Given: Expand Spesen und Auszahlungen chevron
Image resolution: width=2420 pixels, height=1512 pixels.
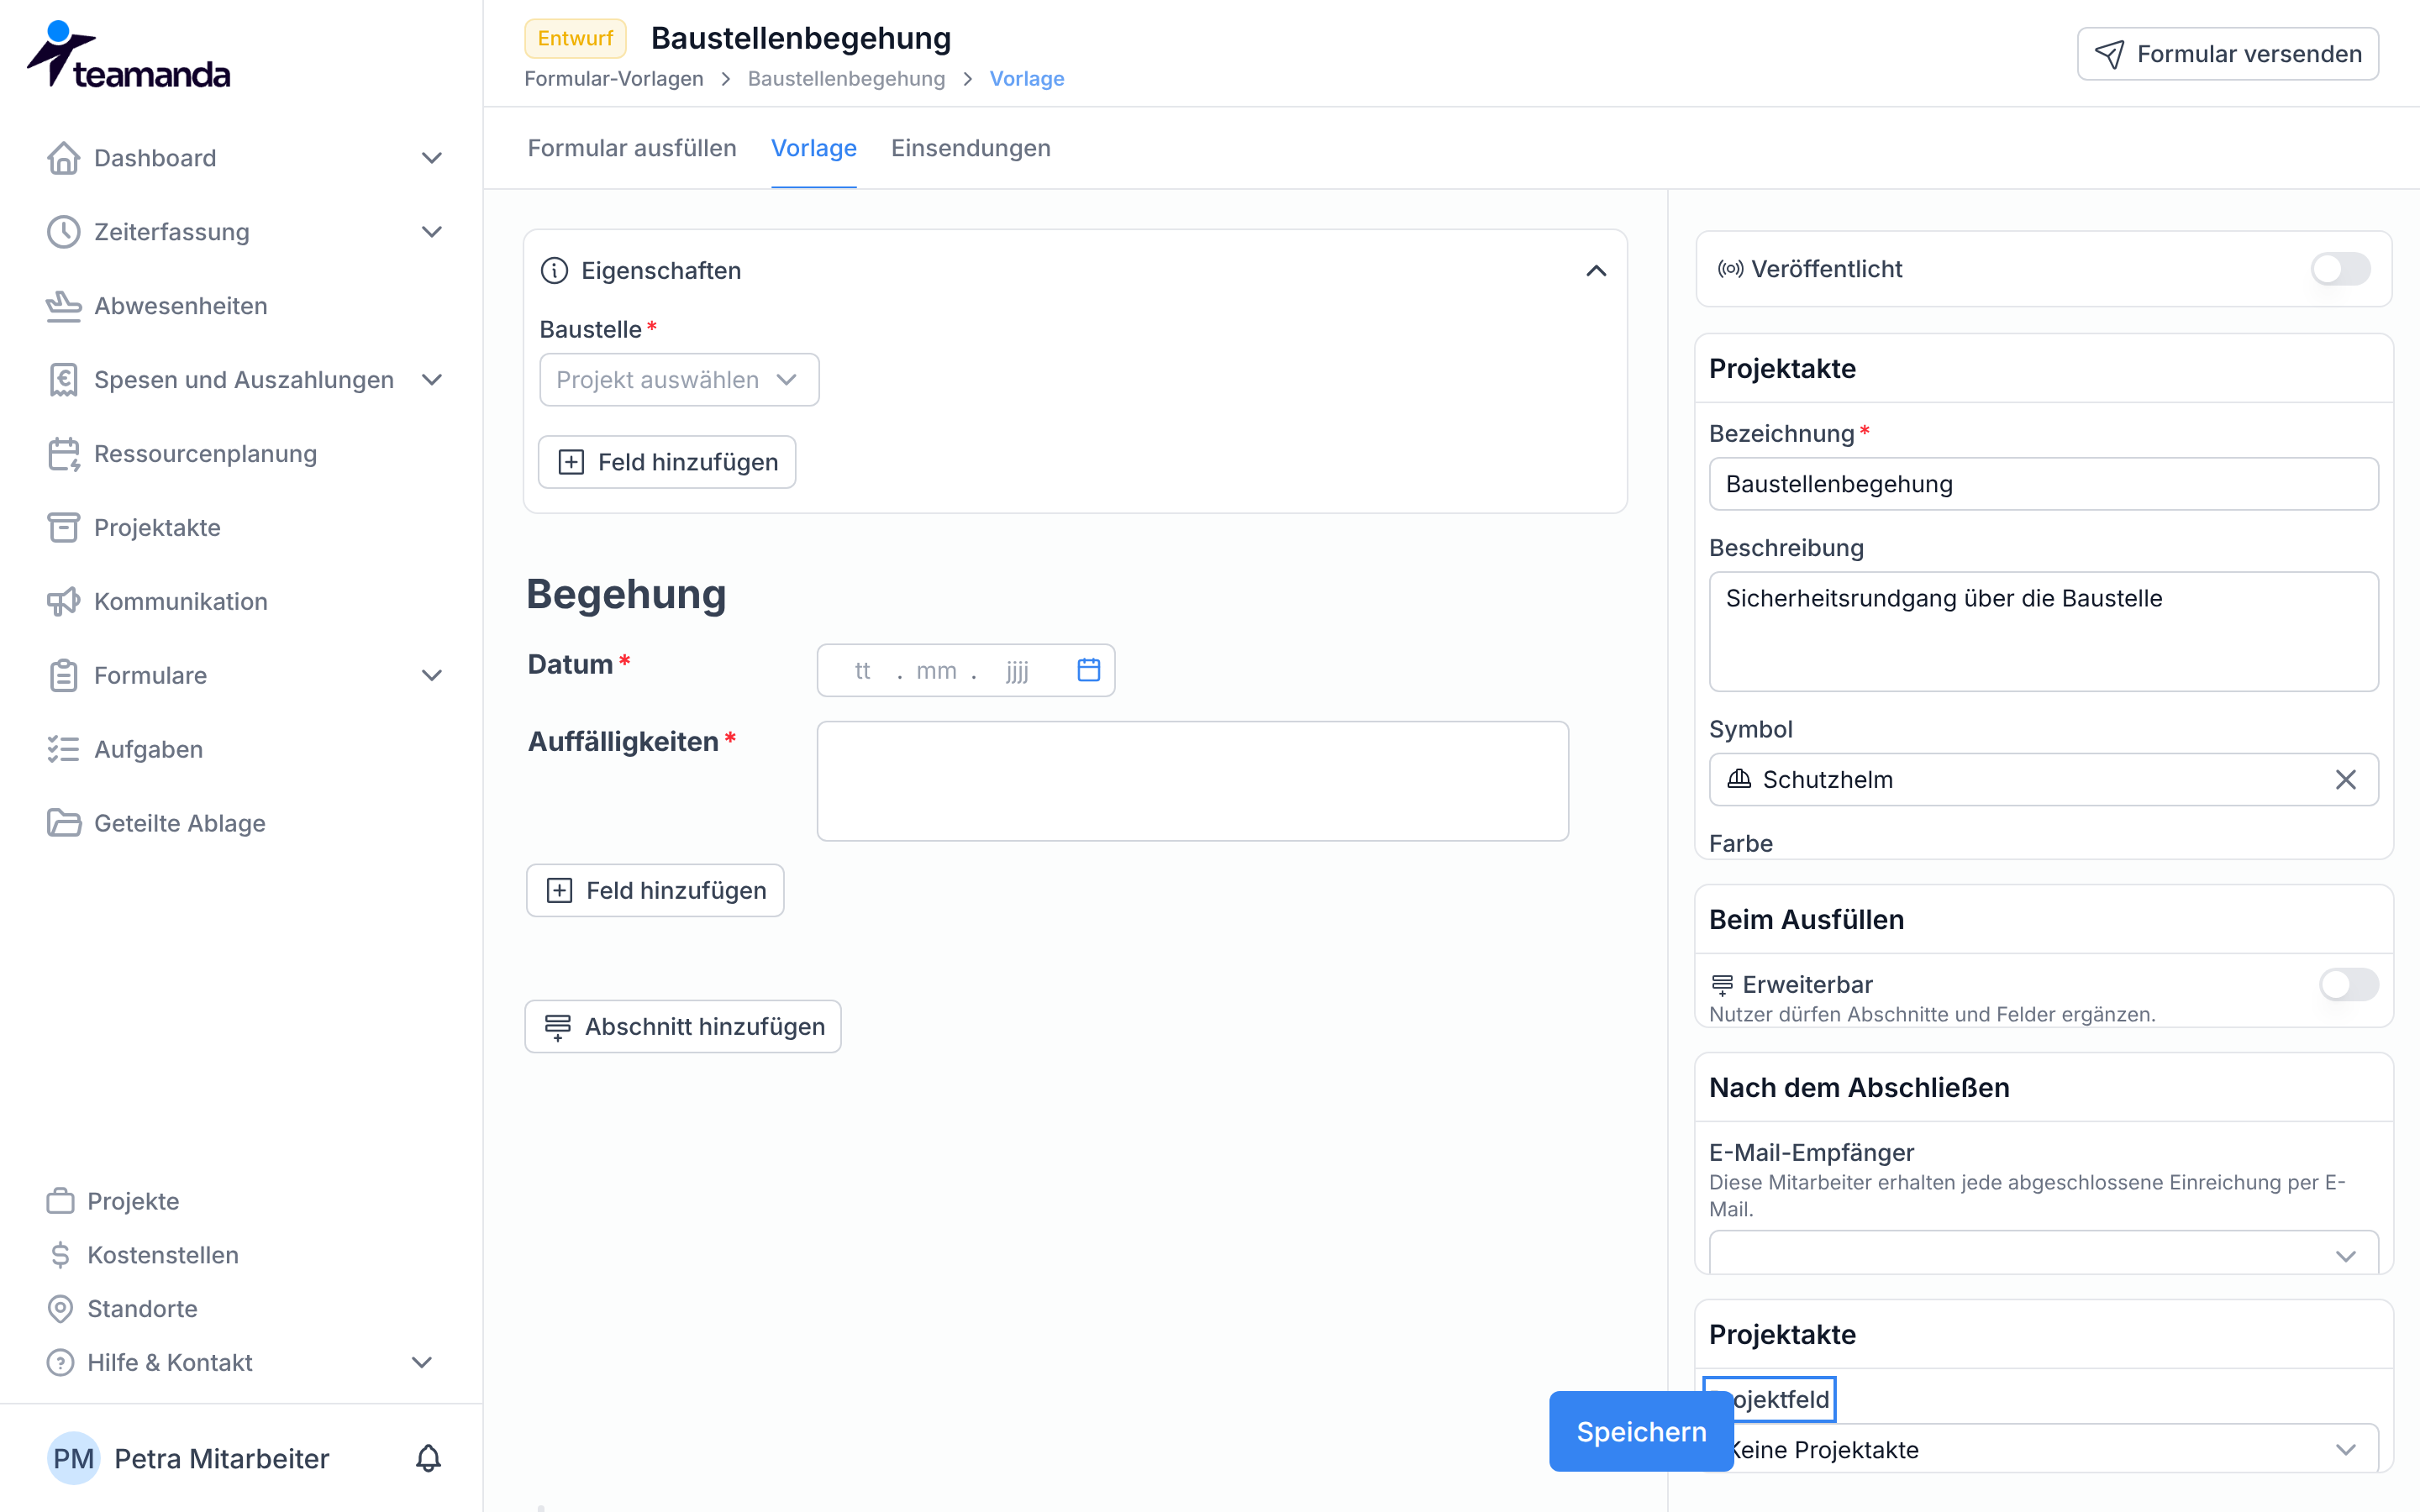Looking at the screenshot, I should click(x=431, y=380).
